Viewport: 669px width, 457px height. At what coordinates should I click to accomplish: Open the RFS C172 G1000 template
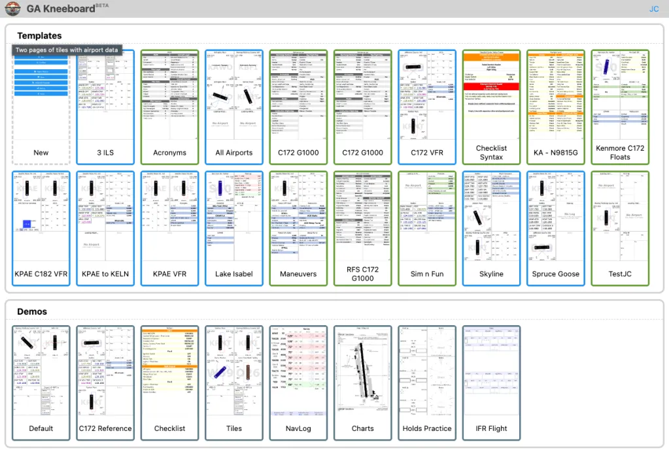362,228
